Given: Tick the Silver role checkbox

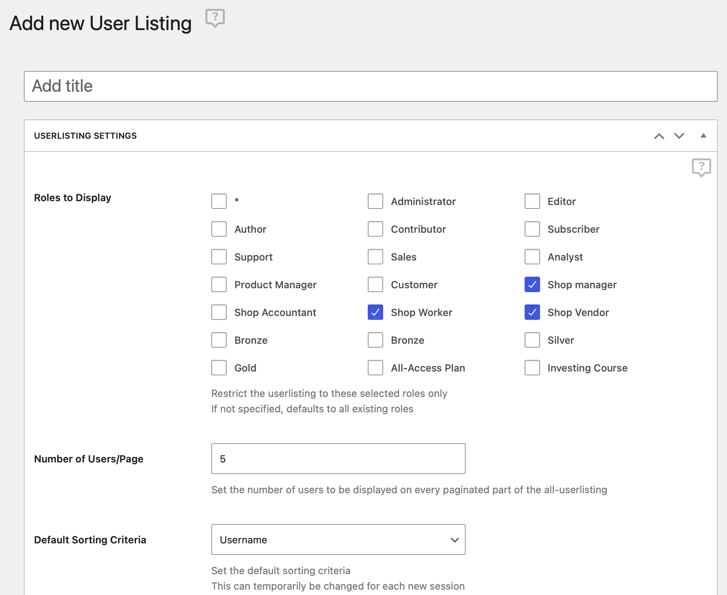Looking at the screenshot, I should click(x=532, y=340).
